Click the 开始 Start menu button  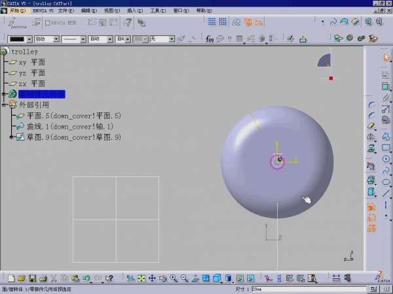(16, 10)
